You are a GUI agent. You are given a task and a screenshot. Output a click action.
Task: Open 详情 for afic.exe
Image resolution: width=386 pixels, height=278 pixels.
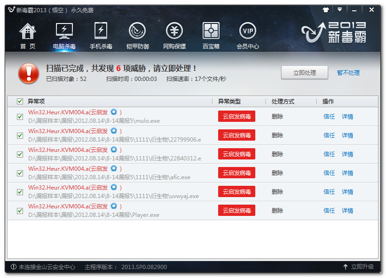click(347, 173)
